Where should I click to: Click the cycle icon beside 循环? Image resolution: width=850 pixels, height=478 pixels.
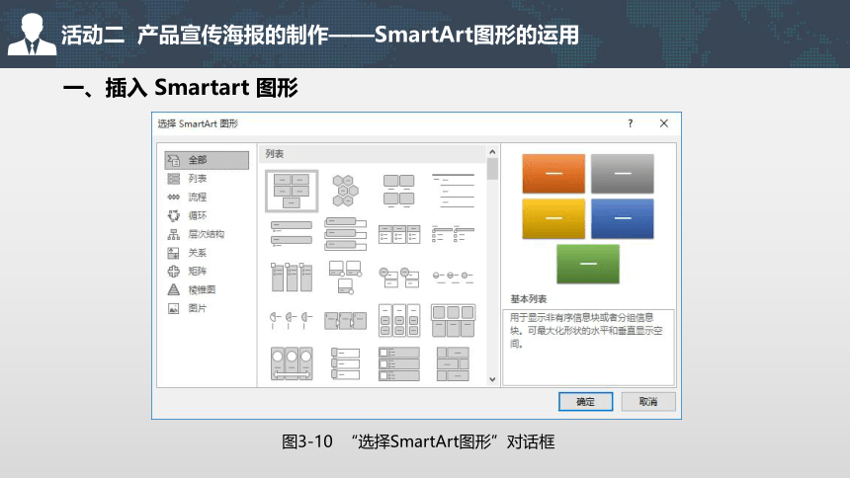click(x=174, y=215)
